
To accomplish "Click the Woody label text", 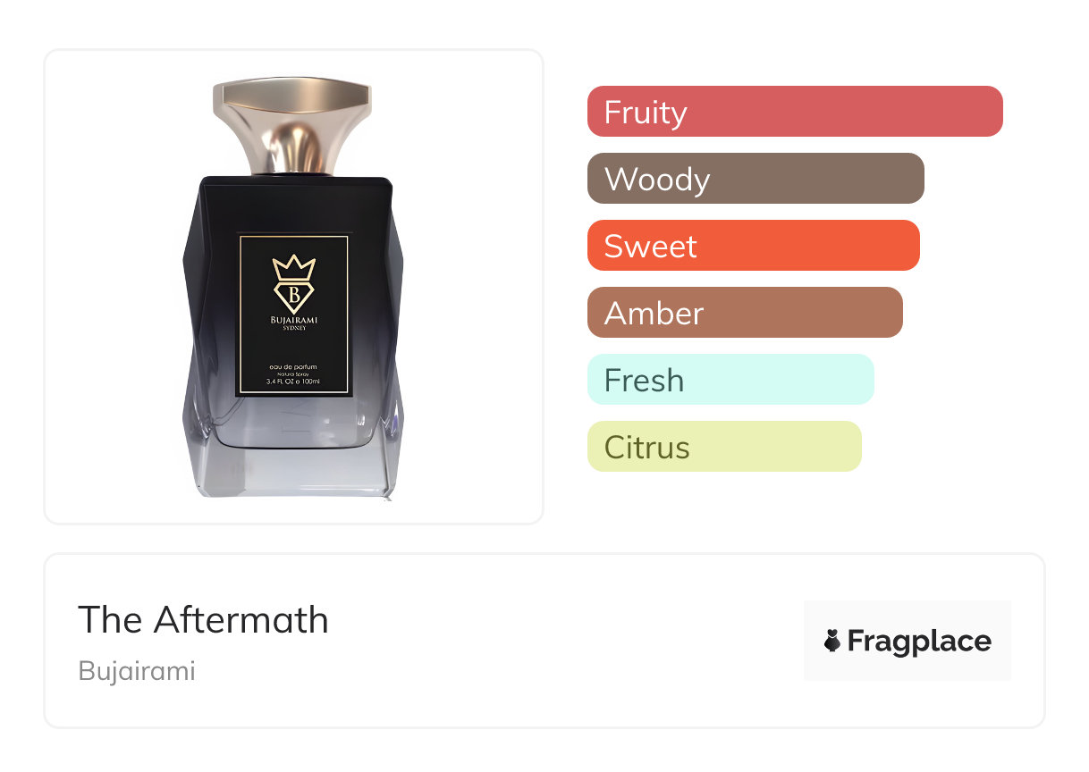I will 657,180.
